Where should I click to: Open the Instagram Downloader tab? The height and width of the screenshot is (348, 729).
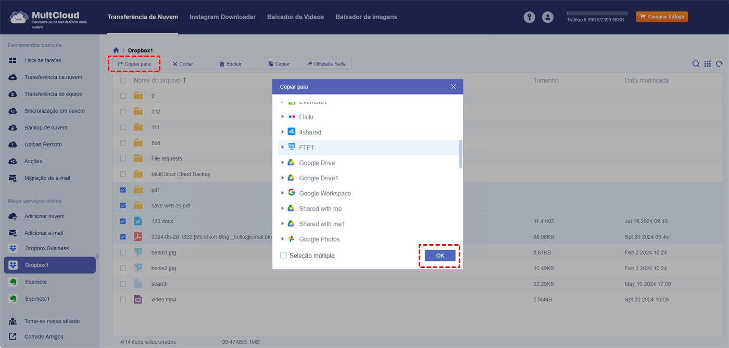pos(222,17)
